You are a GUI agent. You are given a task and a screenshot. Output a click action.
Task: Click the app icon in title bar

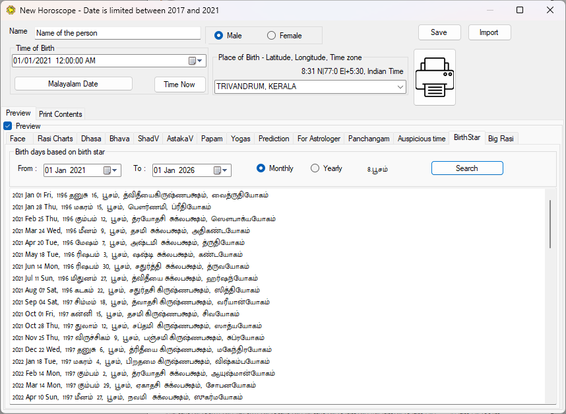(11, 10)
